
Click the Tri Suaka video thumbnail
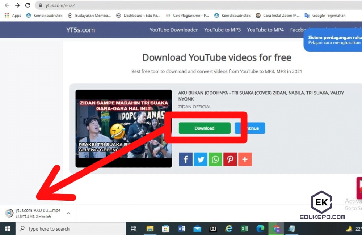pos(123,128)
